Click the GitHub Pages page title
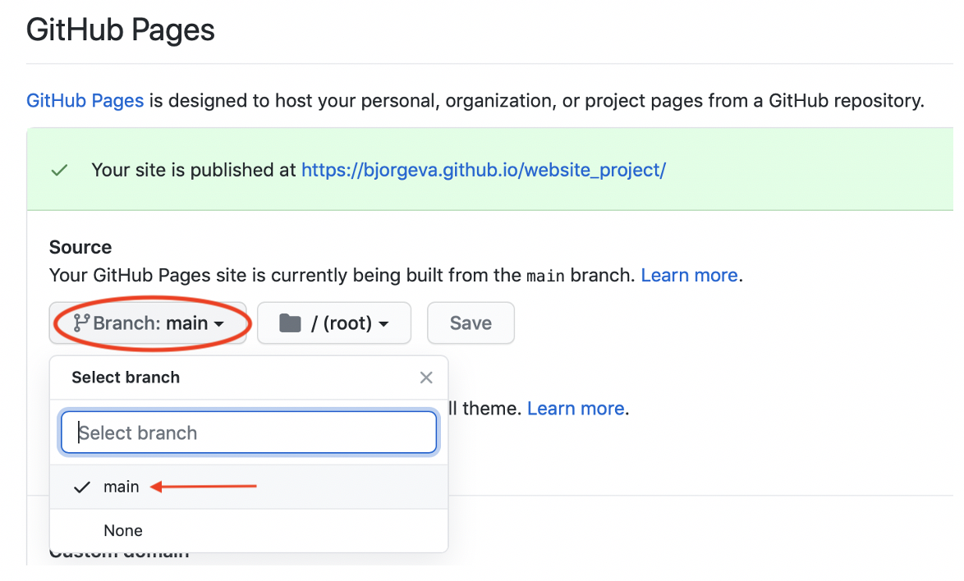The height and width of the screenshot is (581, 964). pyautogui.click(x=121, y=30)
